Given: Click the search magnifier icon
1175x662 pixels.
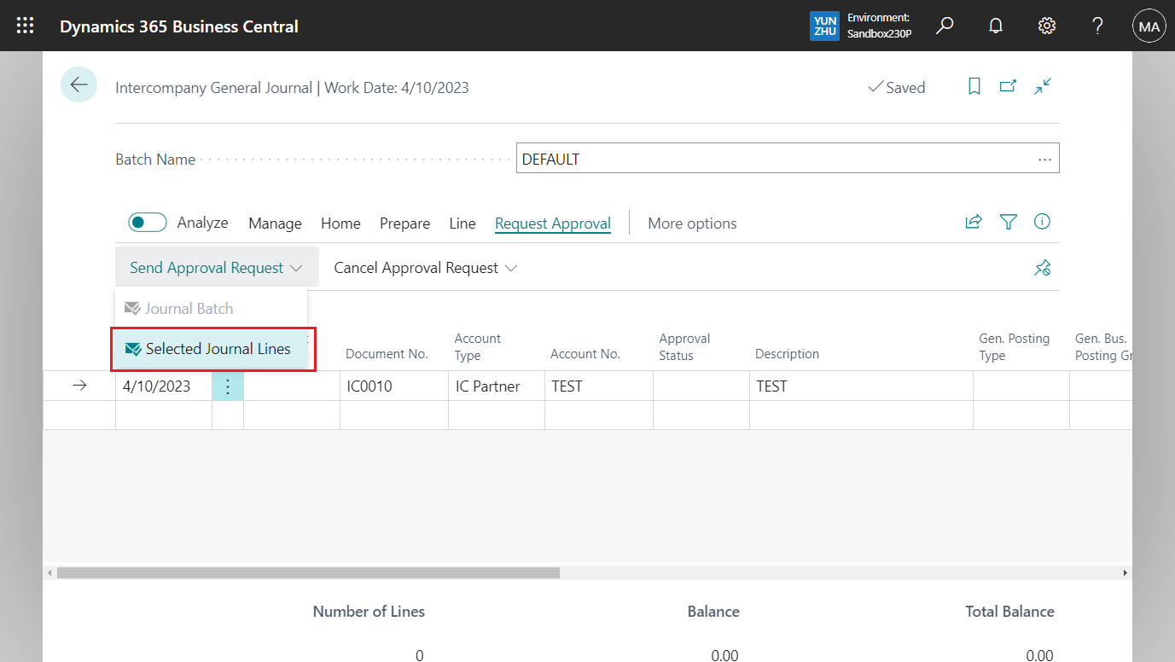Looking at the screenshot, I should pos(944,26).
